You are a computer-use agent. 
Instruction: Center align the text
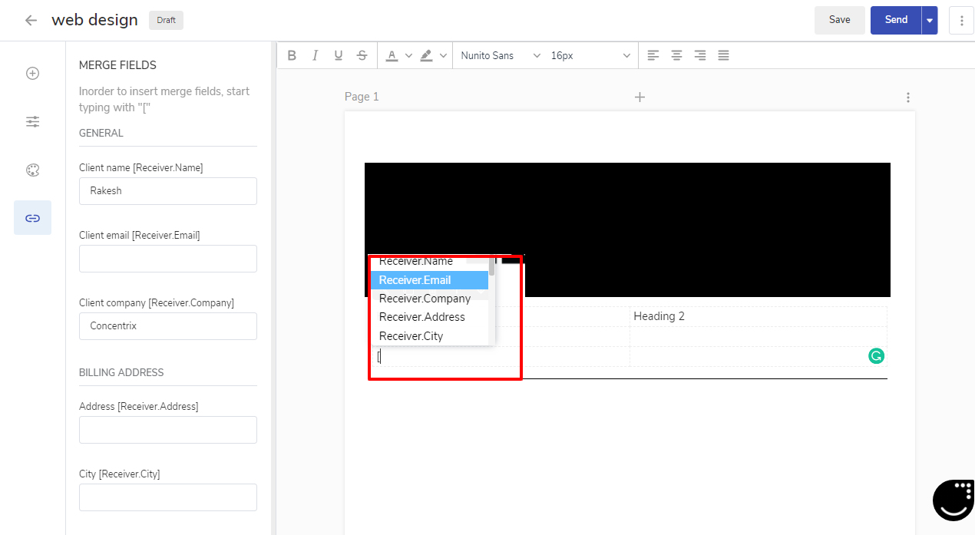pos(676,55)
